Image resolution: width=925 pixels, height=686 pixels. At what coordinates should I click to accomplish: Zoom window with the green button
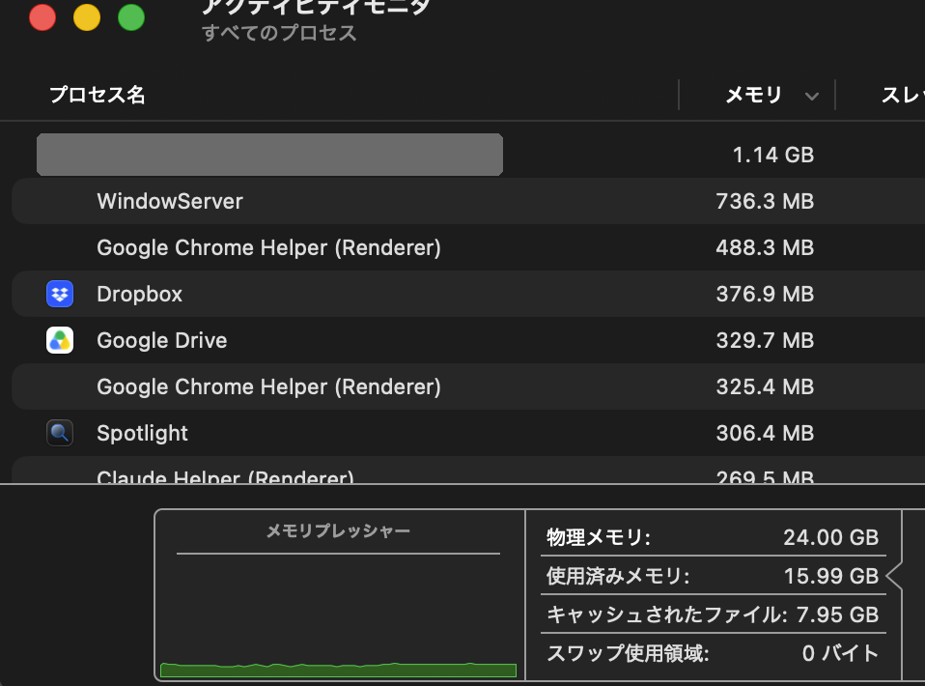tap(131, 17)
